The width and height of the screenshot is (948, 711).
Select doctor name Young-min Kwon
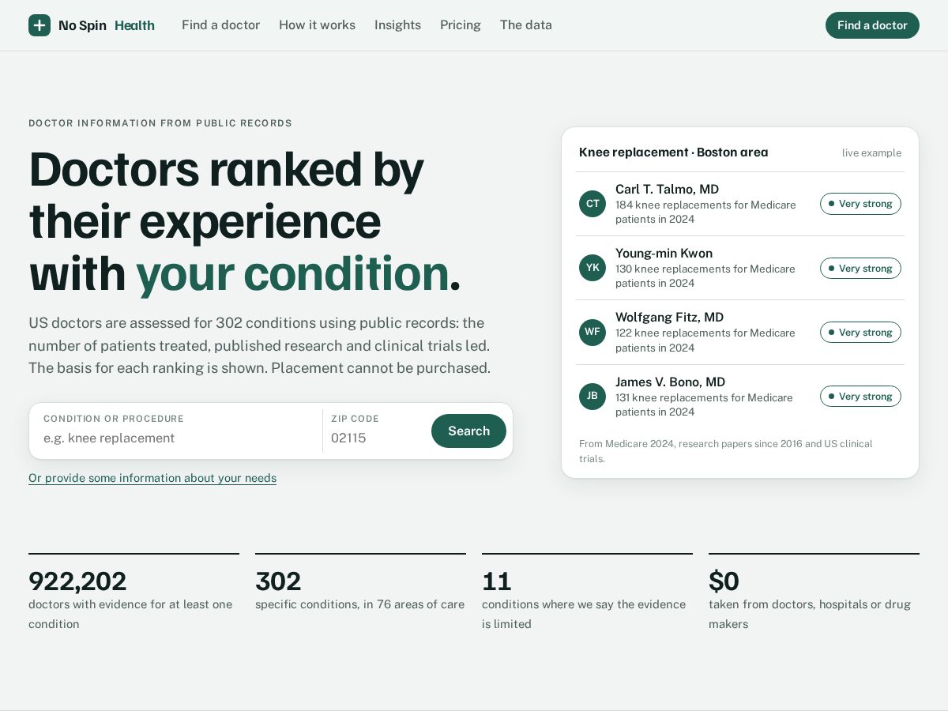click(664, 253)
